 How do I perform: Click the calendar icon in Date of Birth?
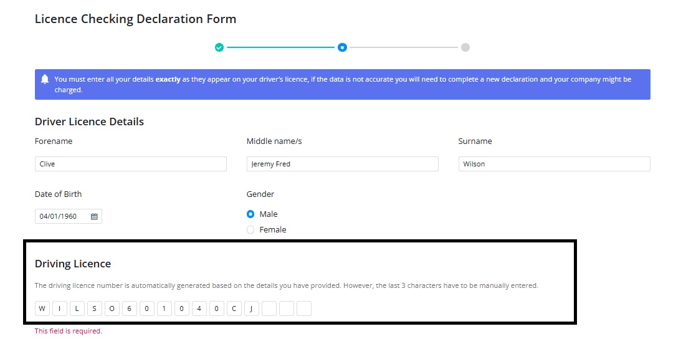(94, 216)
